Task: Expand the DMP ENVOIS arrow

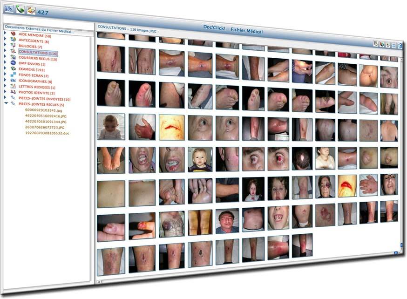Action: [5, 62]
